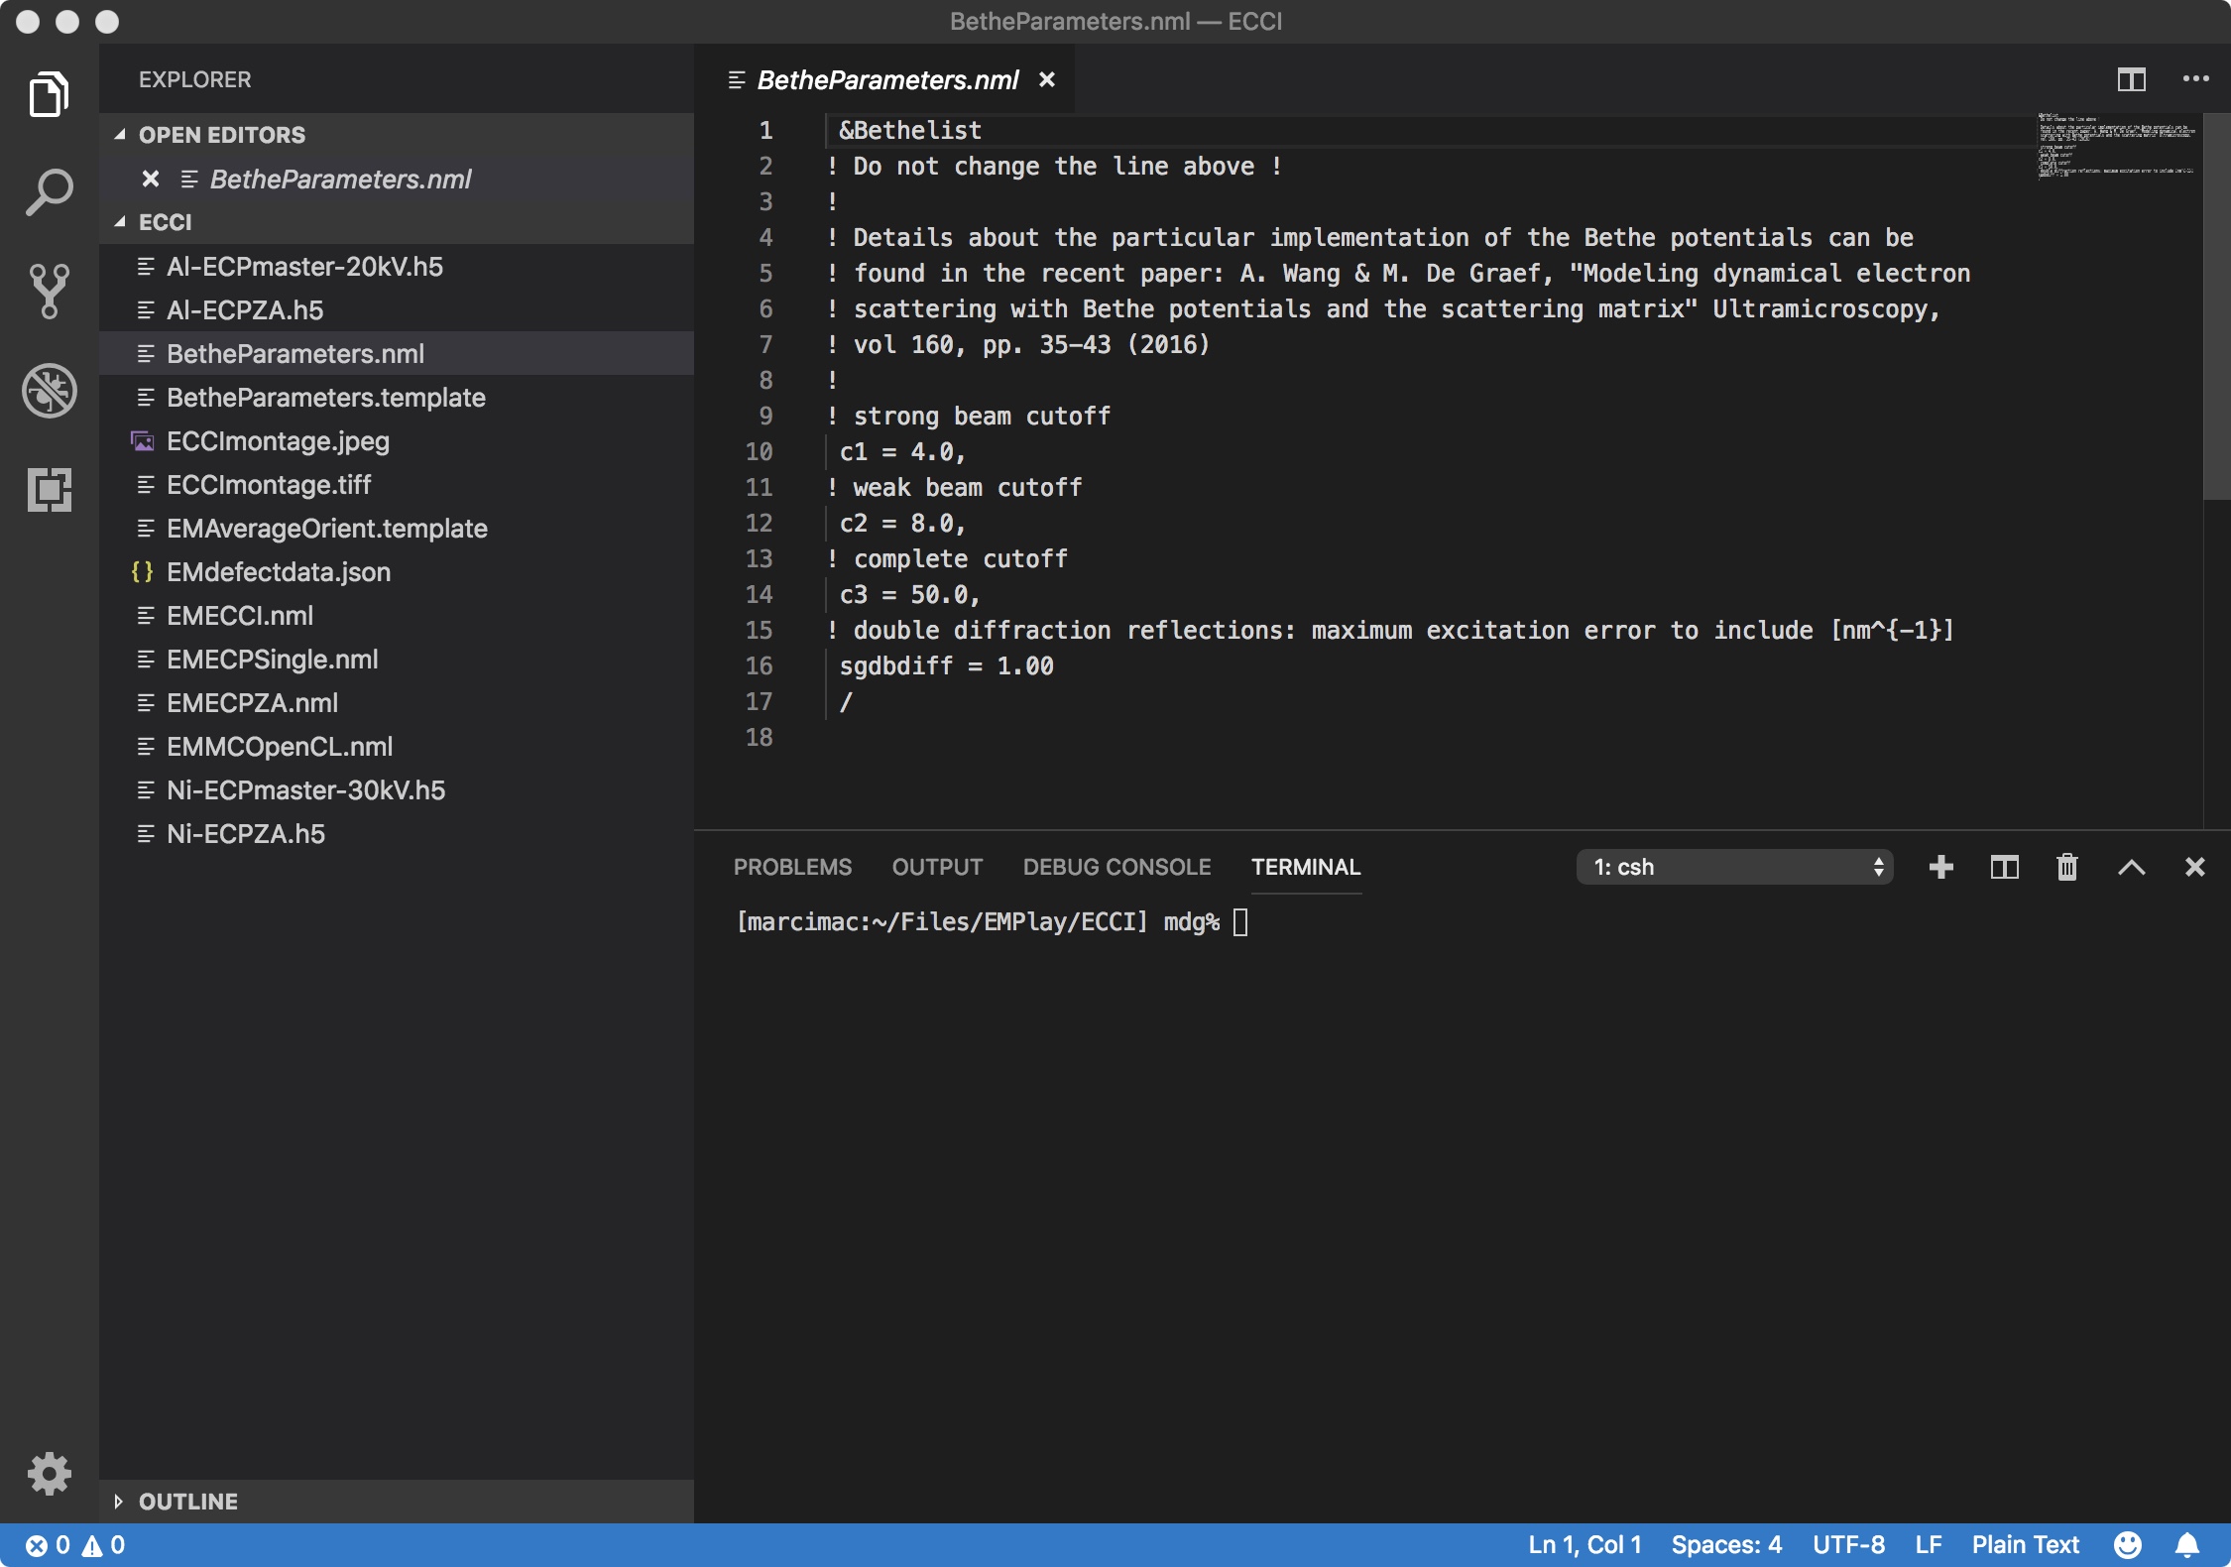Viewport: 2231px width, 1567px height.
Task: Select the PROBLEMS tab
Action: click(793, 865)
